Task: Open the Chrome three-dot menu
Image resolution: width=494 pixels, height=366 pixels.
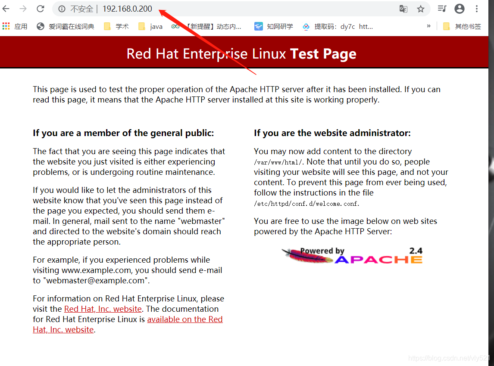Action: [x=477, y=9]
